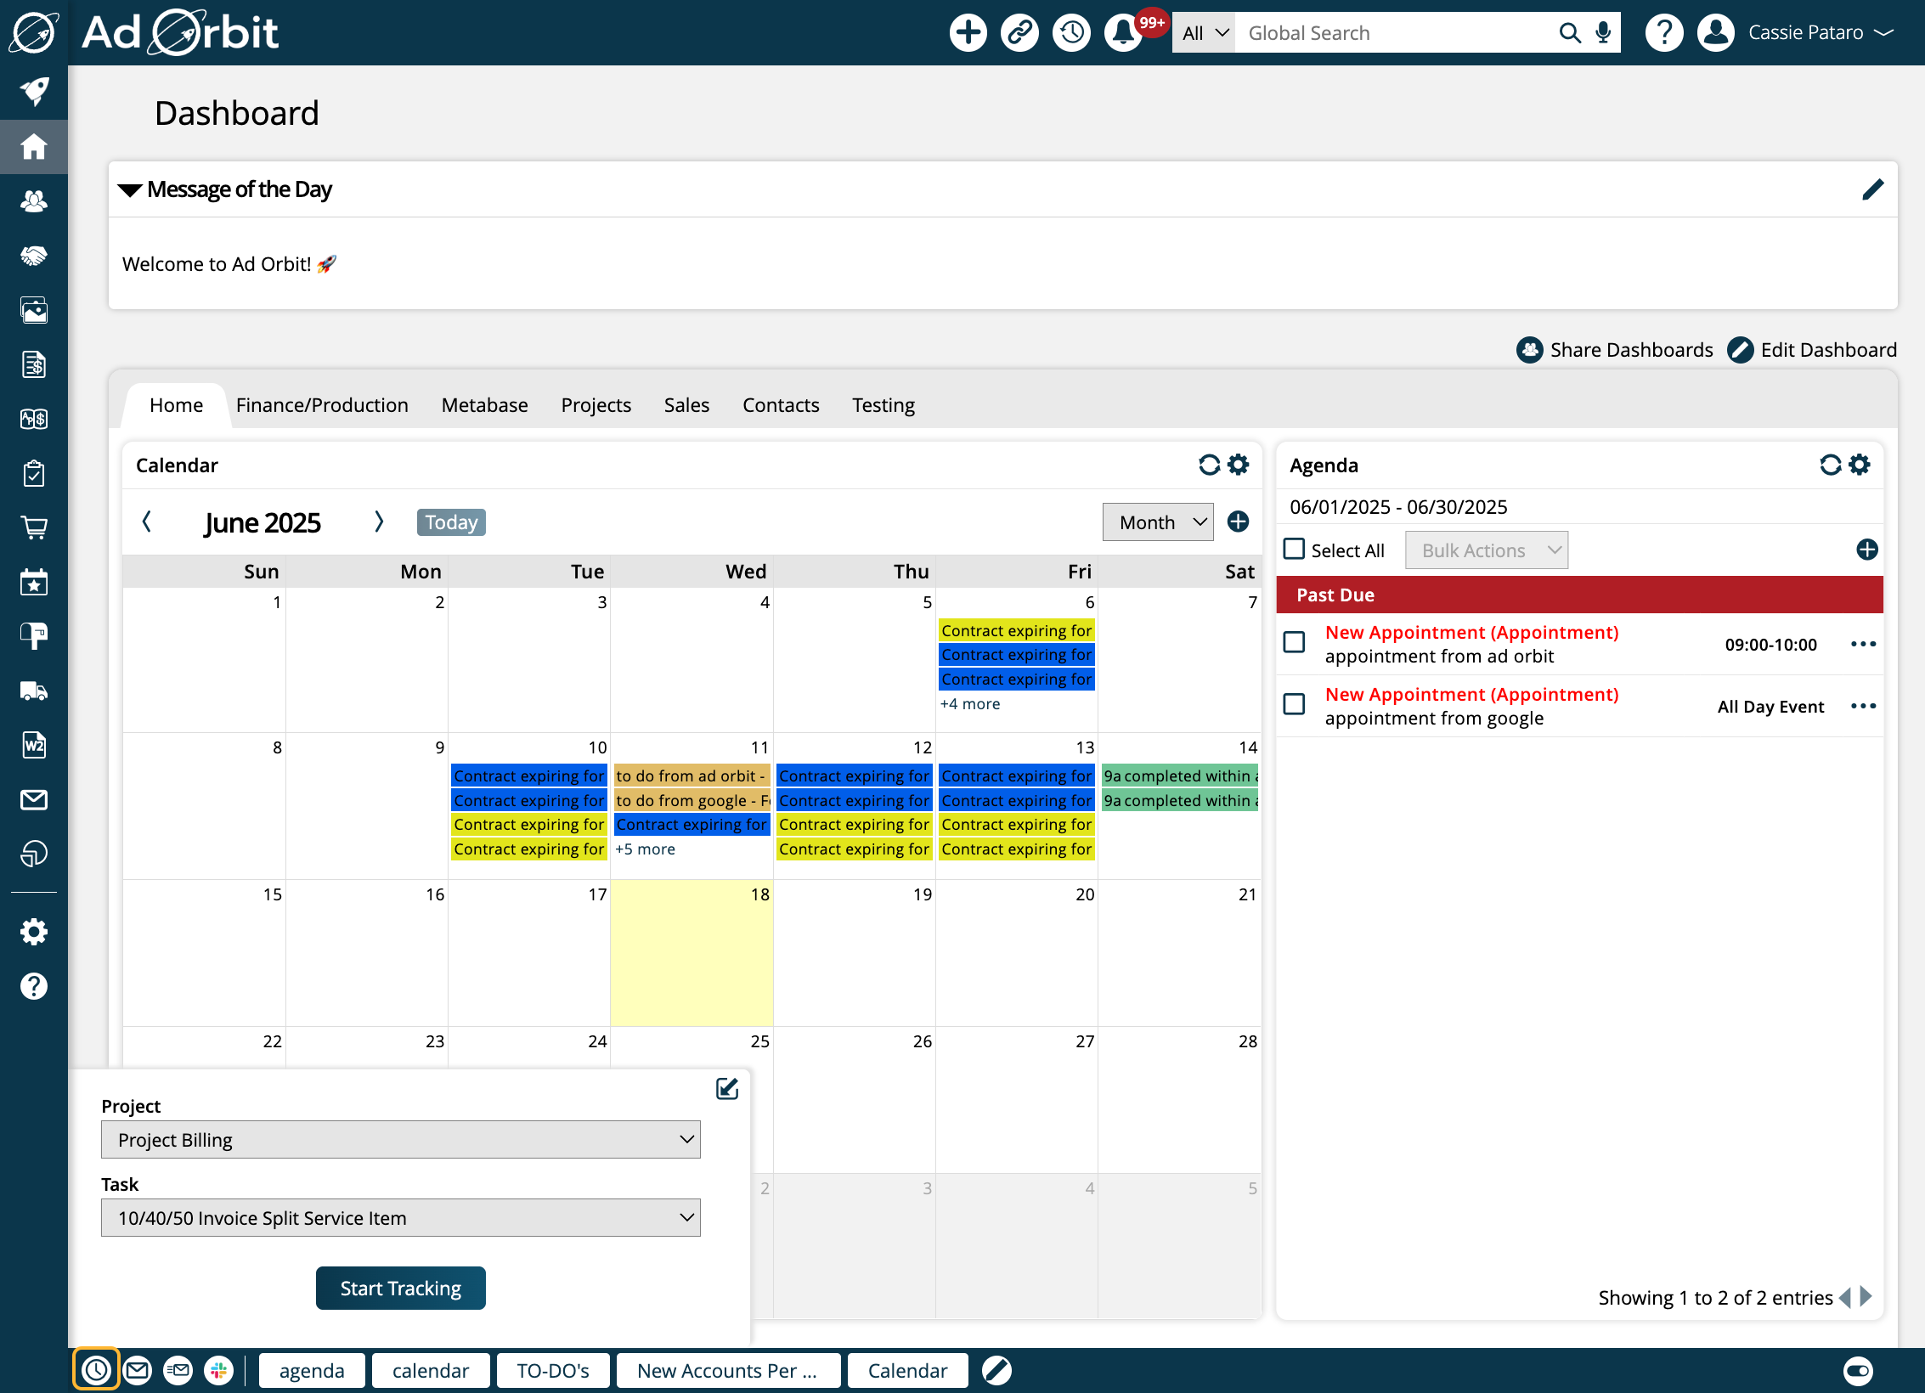Refresh the Agenda widget
Screen dimensions: 1925x1393
pyautogui.click(x=1831, y=465)
